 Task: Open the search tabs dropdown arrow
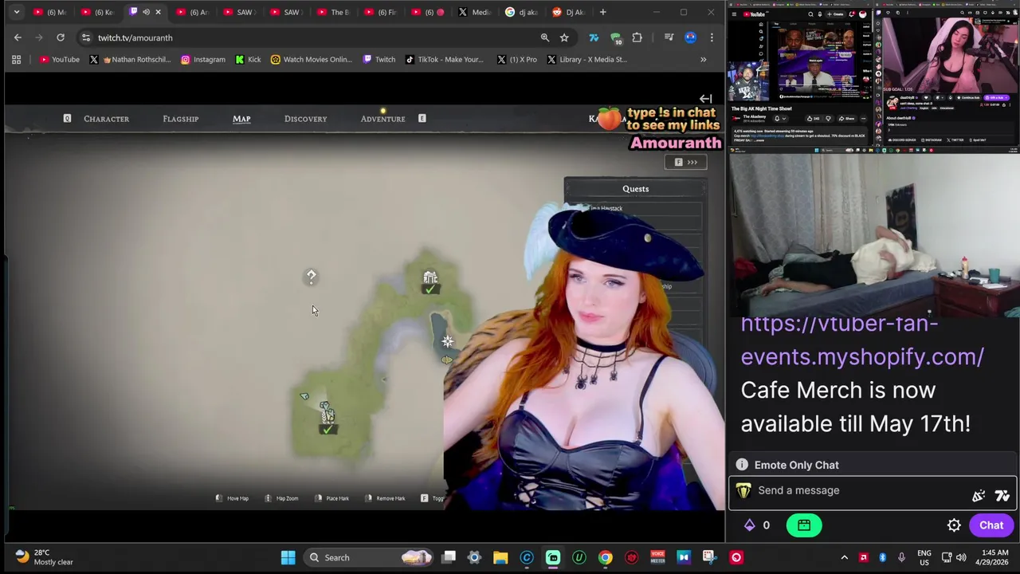pyautogui.click(x=16, y=12)
